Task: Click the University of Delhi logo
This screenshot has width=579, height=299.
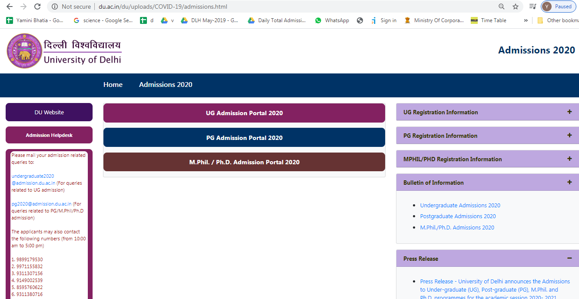Action: 64,51
